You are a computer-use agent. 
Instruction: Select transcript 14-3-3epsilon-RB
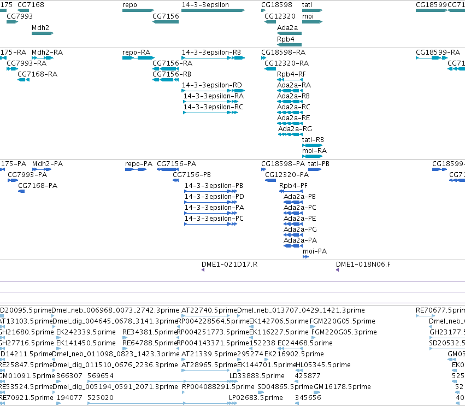click(x=213, y=58)
